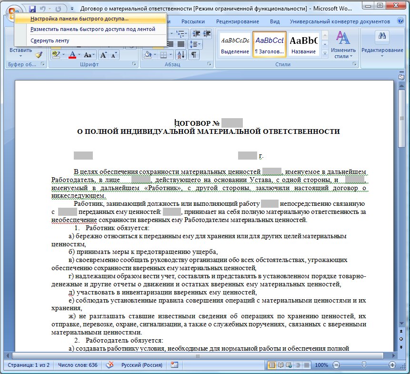Viewport: 410px width, 374px height.
Task: Expand the highlight color dropdown arrow
Action: [x=63, y=55]
